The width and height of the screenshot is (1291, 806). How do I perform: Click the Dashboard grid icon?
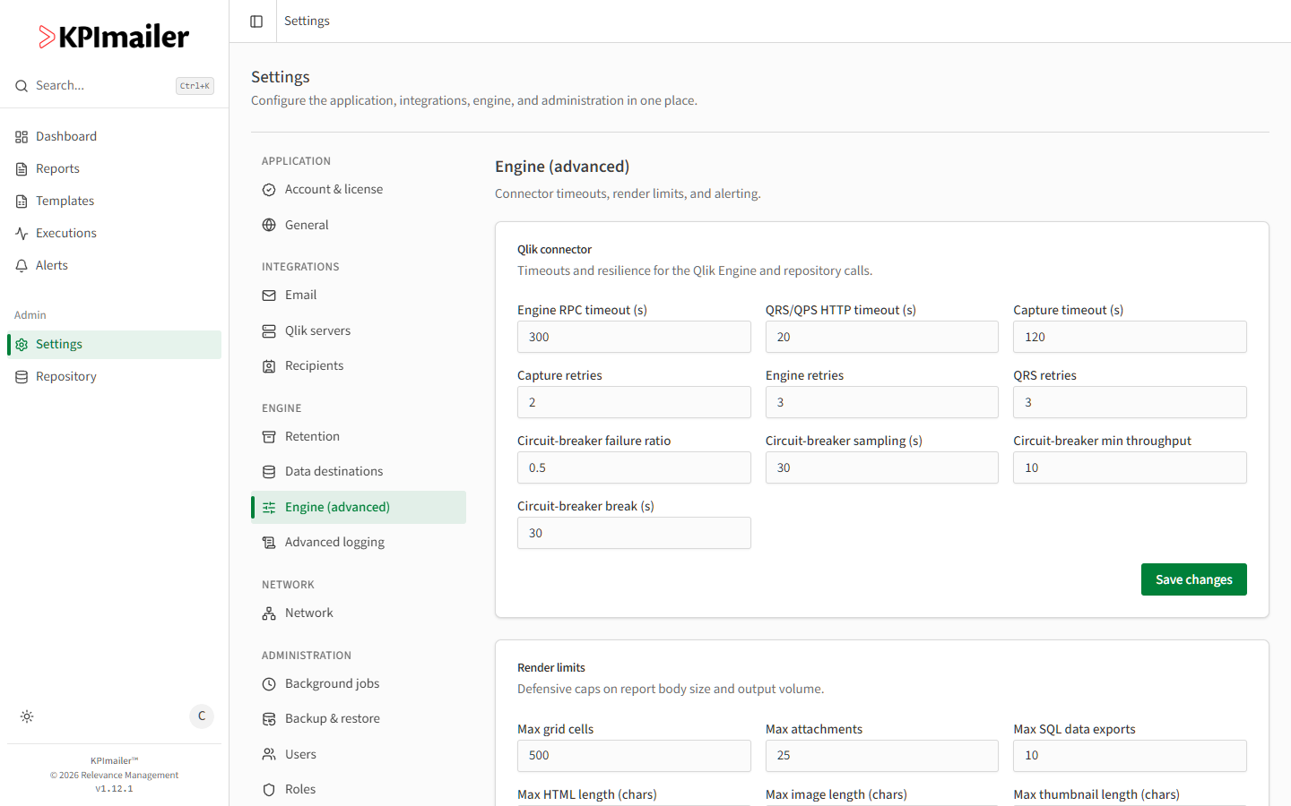22,137
